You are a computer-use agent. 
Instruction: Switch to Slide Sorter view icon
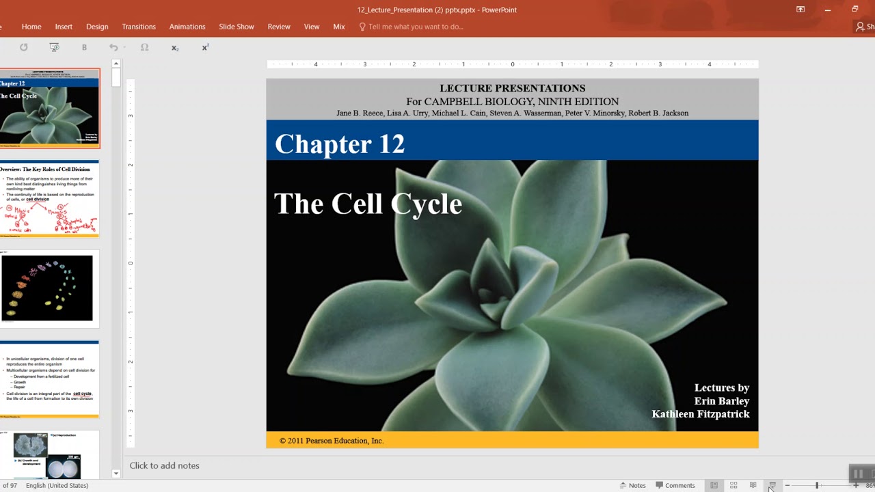[x=733, y=485]
